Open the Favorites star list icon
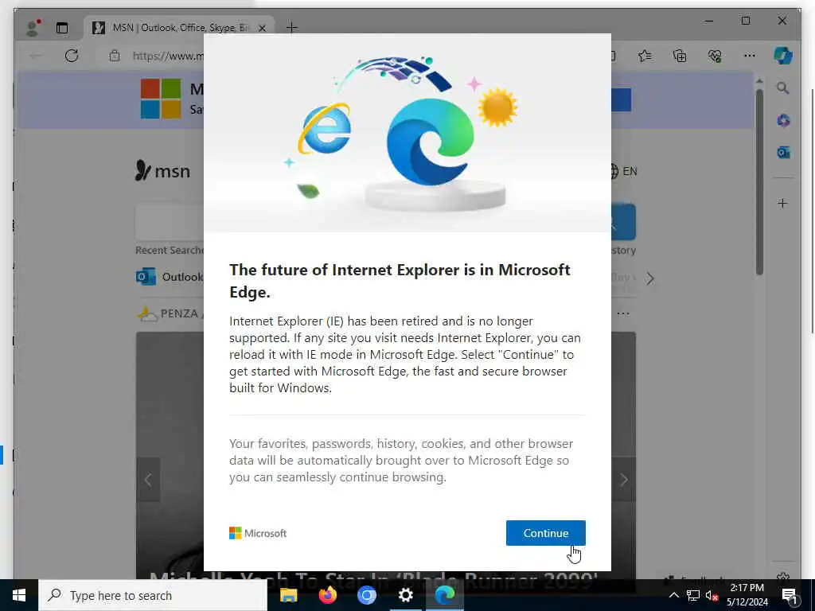This screenshot has width=815, height=611. coord(645,56)
